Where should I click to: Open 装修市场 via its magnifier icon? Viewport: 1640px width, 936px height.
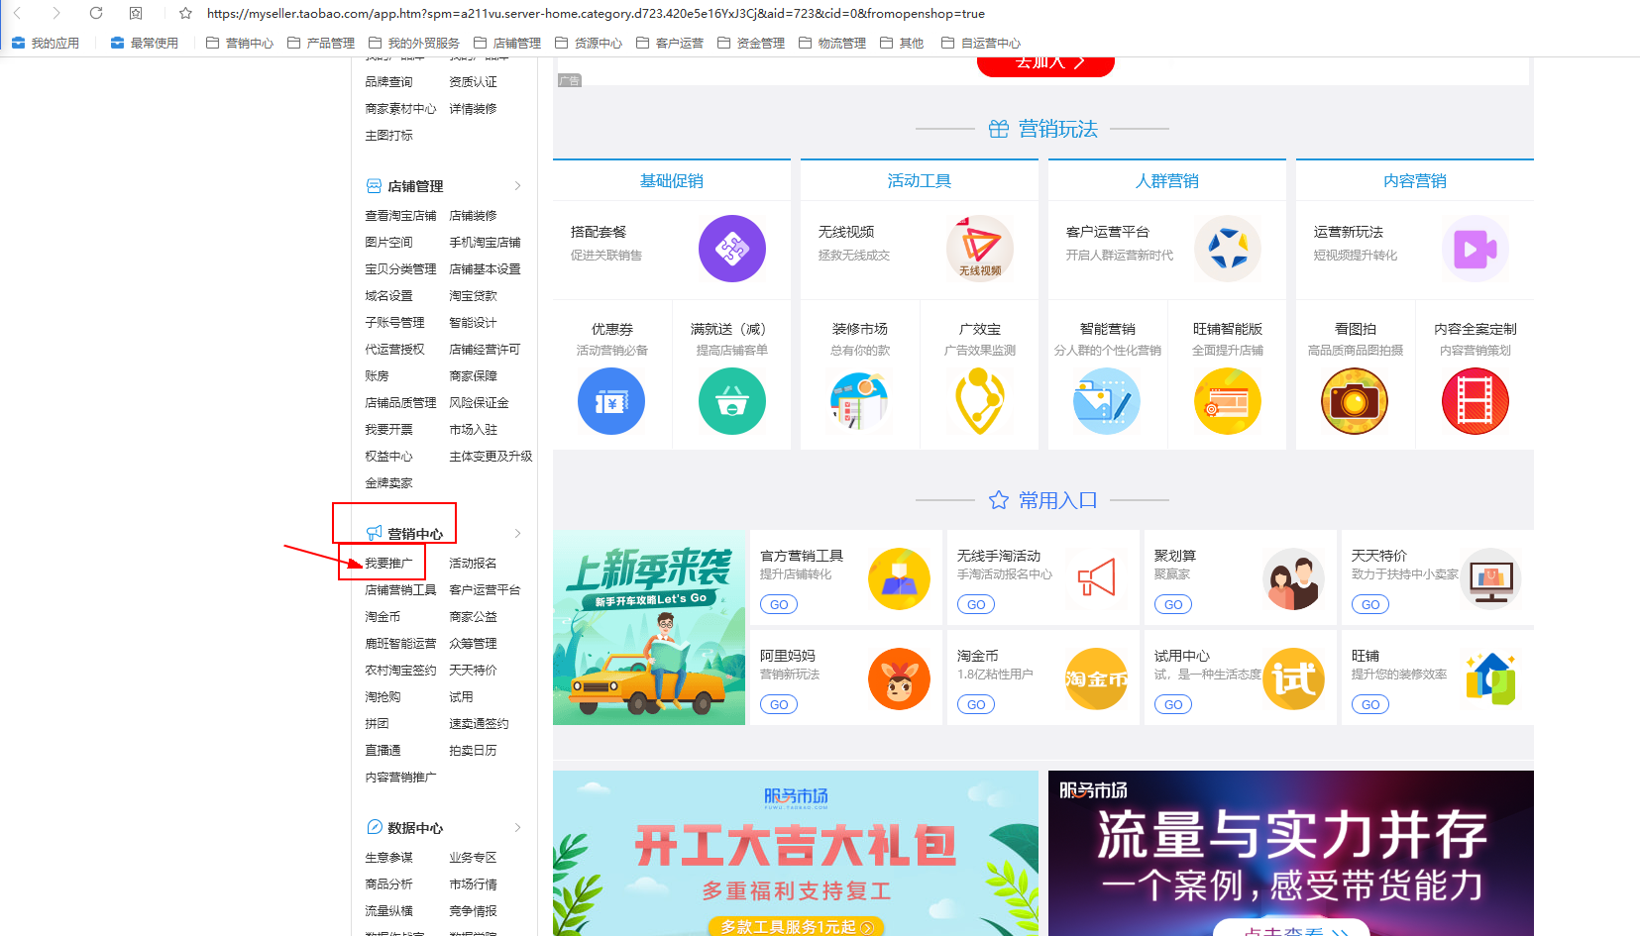pos(859,401)
